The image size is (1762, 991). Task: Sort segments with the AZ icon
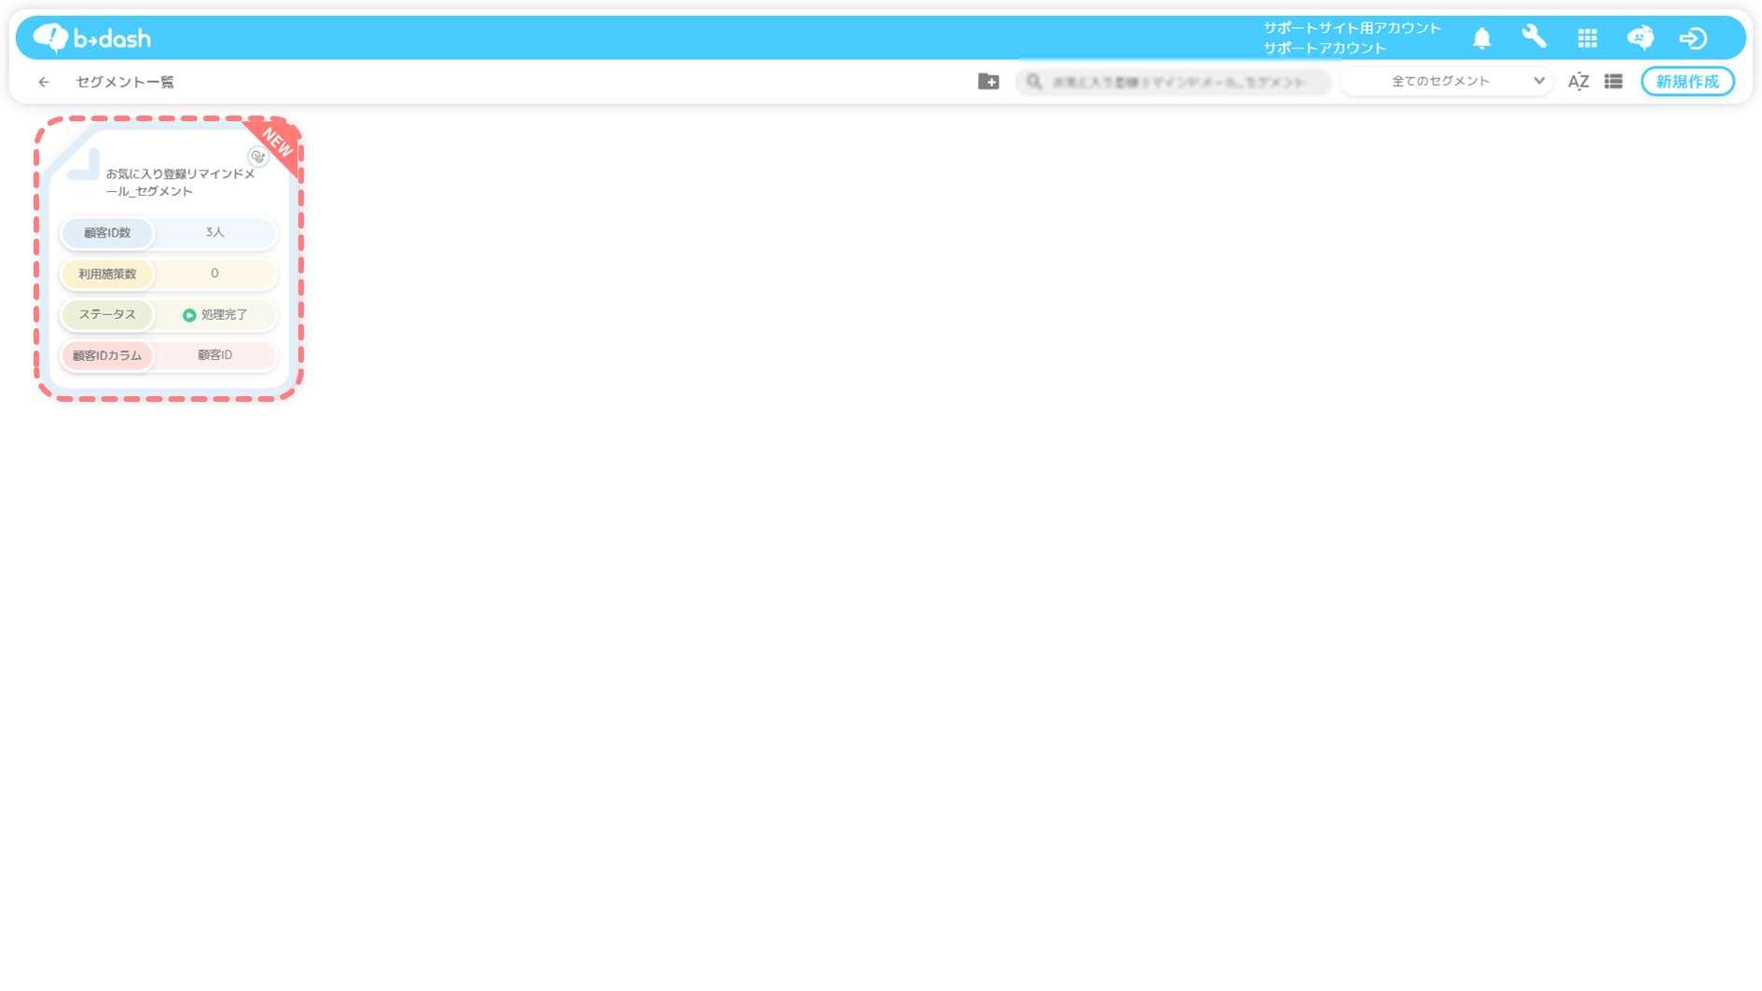(x=1578, y=82)
